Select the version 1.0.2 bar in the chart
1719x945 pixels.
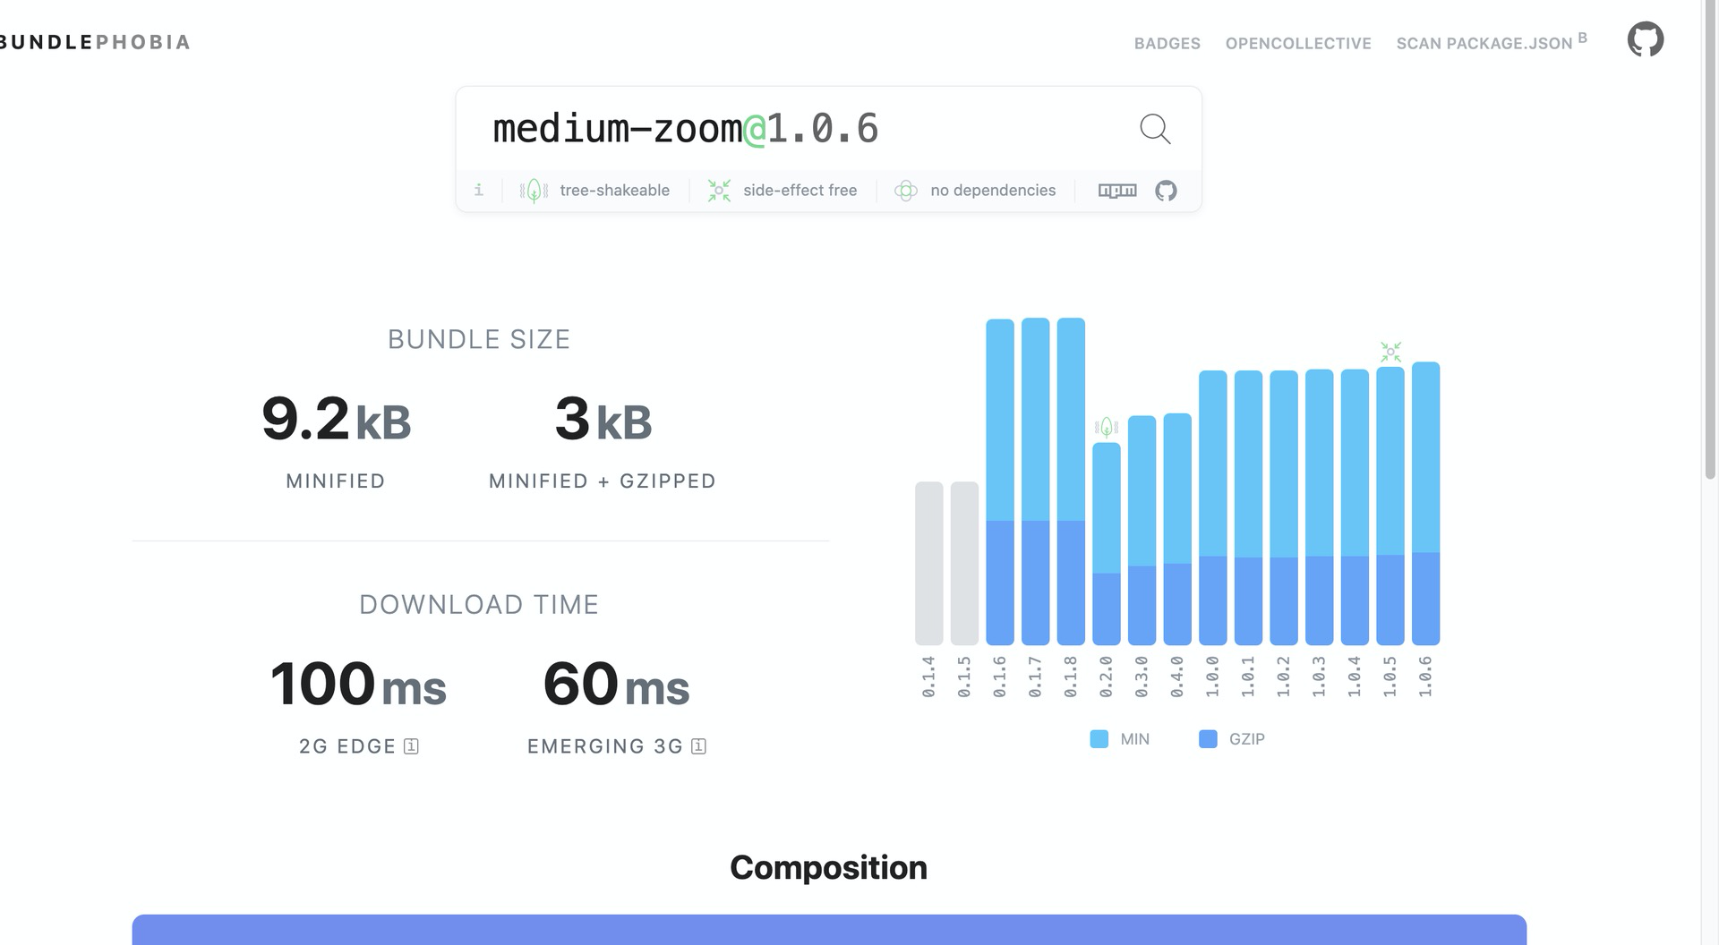1284,507
